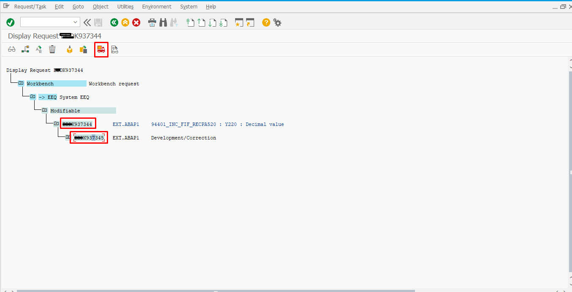Viewport: 572px width, 292px height.
Task: Click inside the command input field
Action: coord(46,22)
